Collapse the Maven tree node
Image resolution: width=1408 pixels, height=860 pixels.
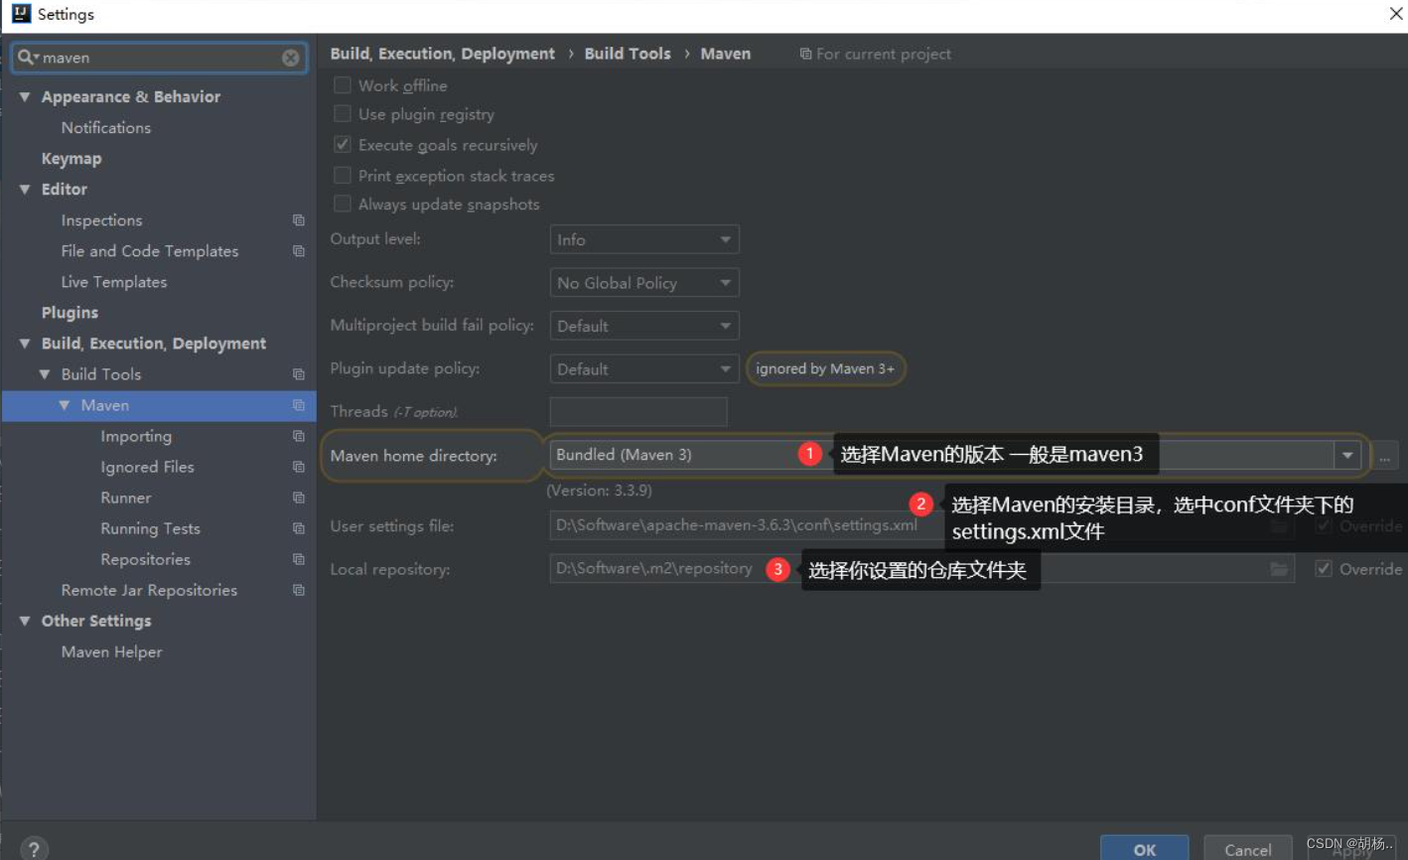pos(65,405)
